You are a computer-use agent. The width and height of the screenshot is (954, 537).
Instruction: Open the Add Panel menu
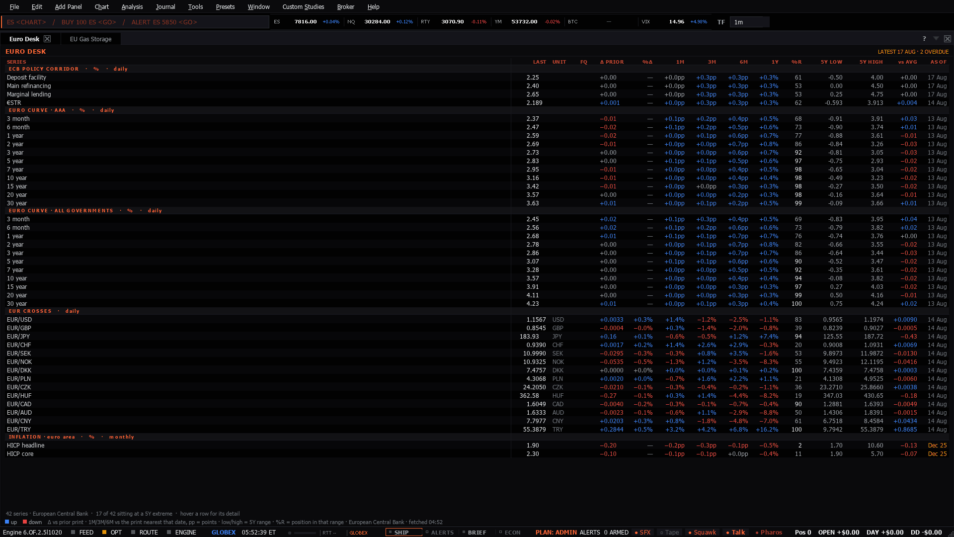click(x=68, y=6)
